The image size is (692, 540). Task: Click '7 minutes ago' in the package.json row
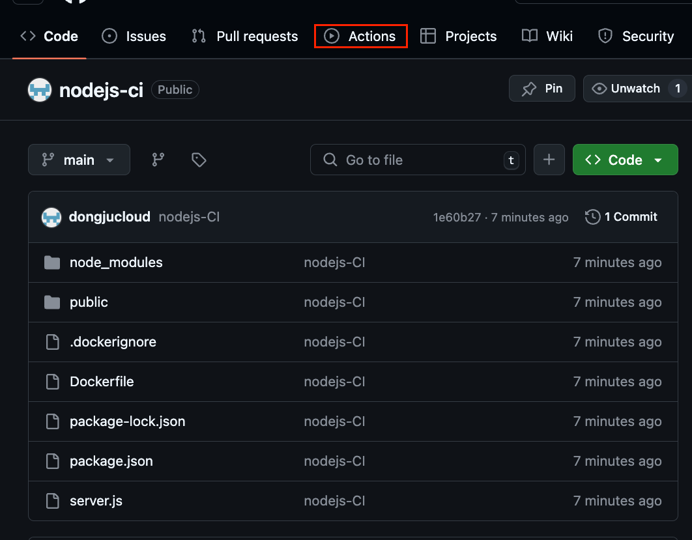[618, 461]
